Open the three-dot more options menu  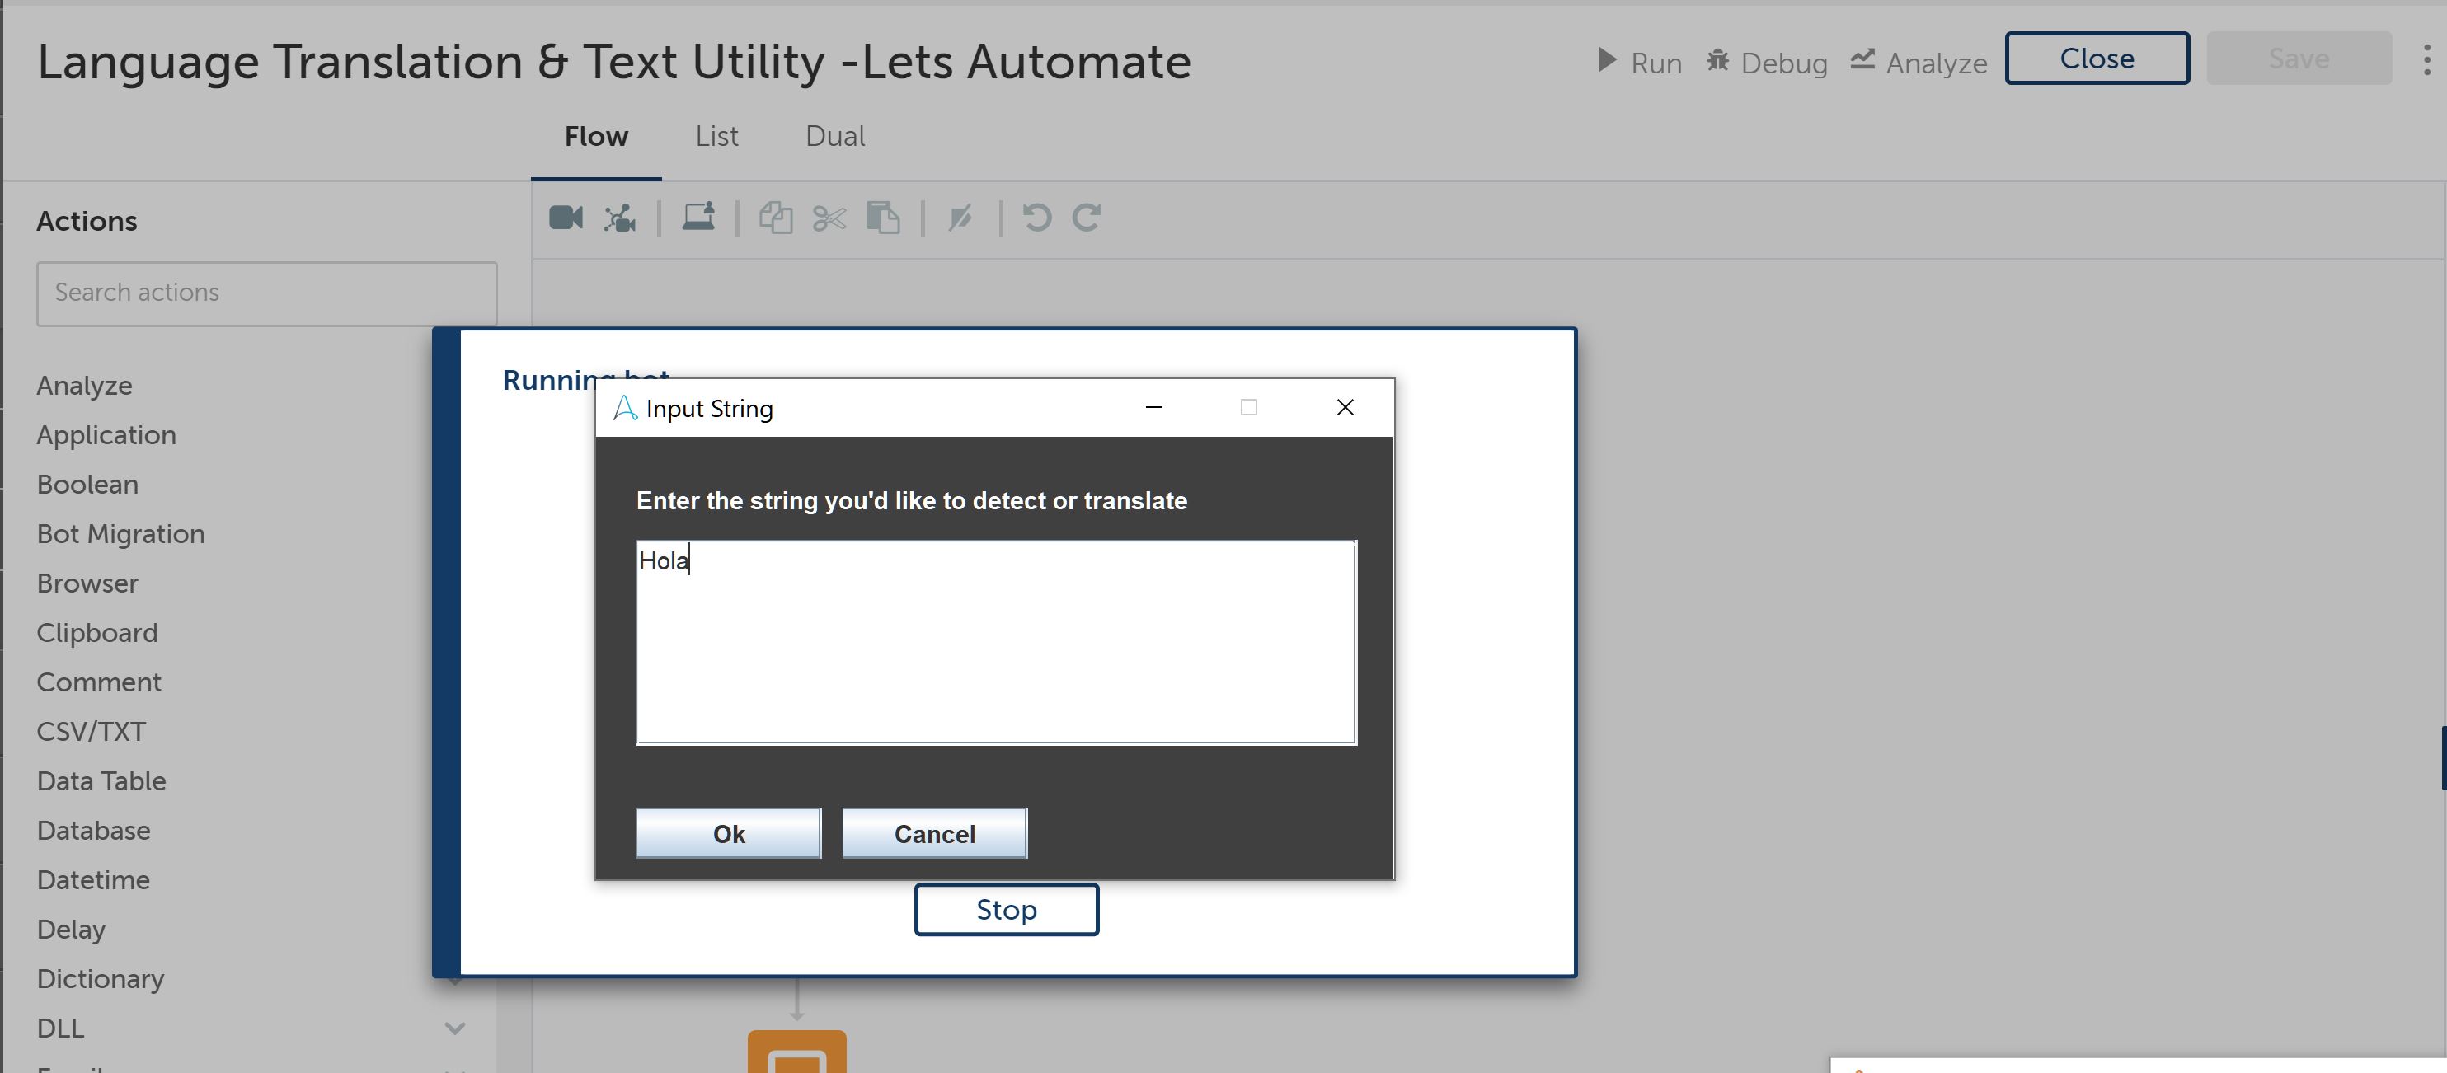2426,60
